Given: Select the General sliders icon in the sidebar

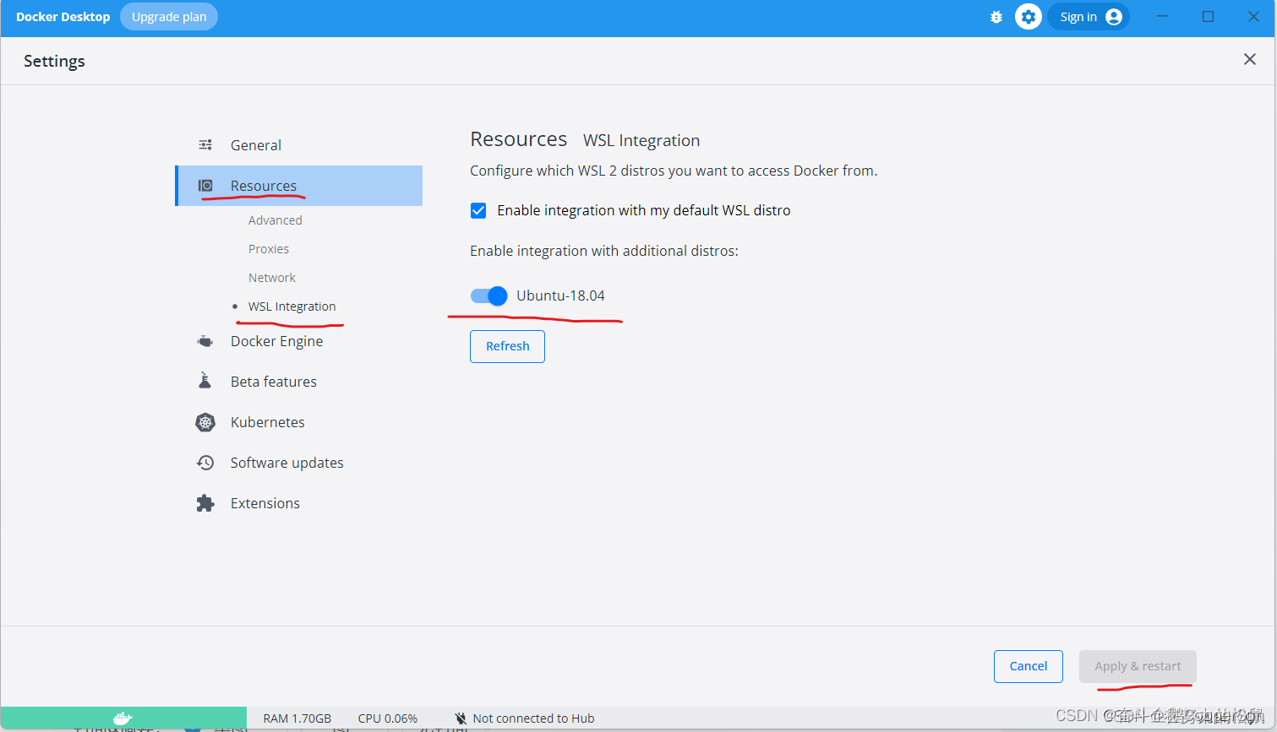Looking at the screenshot, I should [205, 144].
